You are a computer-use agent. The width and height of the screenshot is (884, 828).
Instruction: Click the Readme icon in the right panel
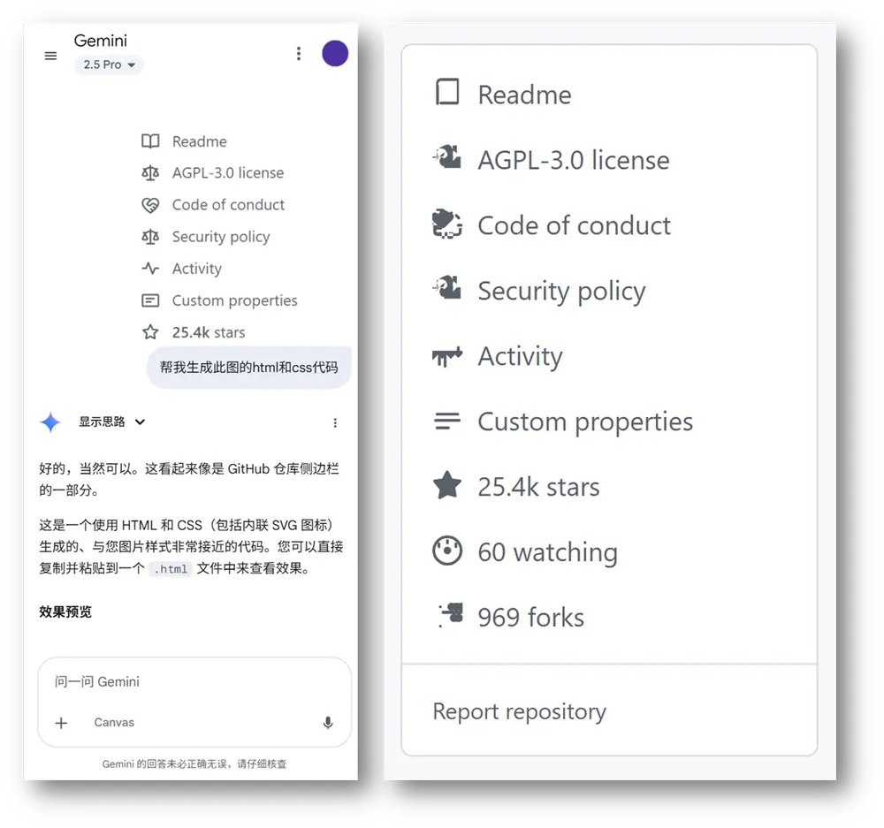pos(447,92)
